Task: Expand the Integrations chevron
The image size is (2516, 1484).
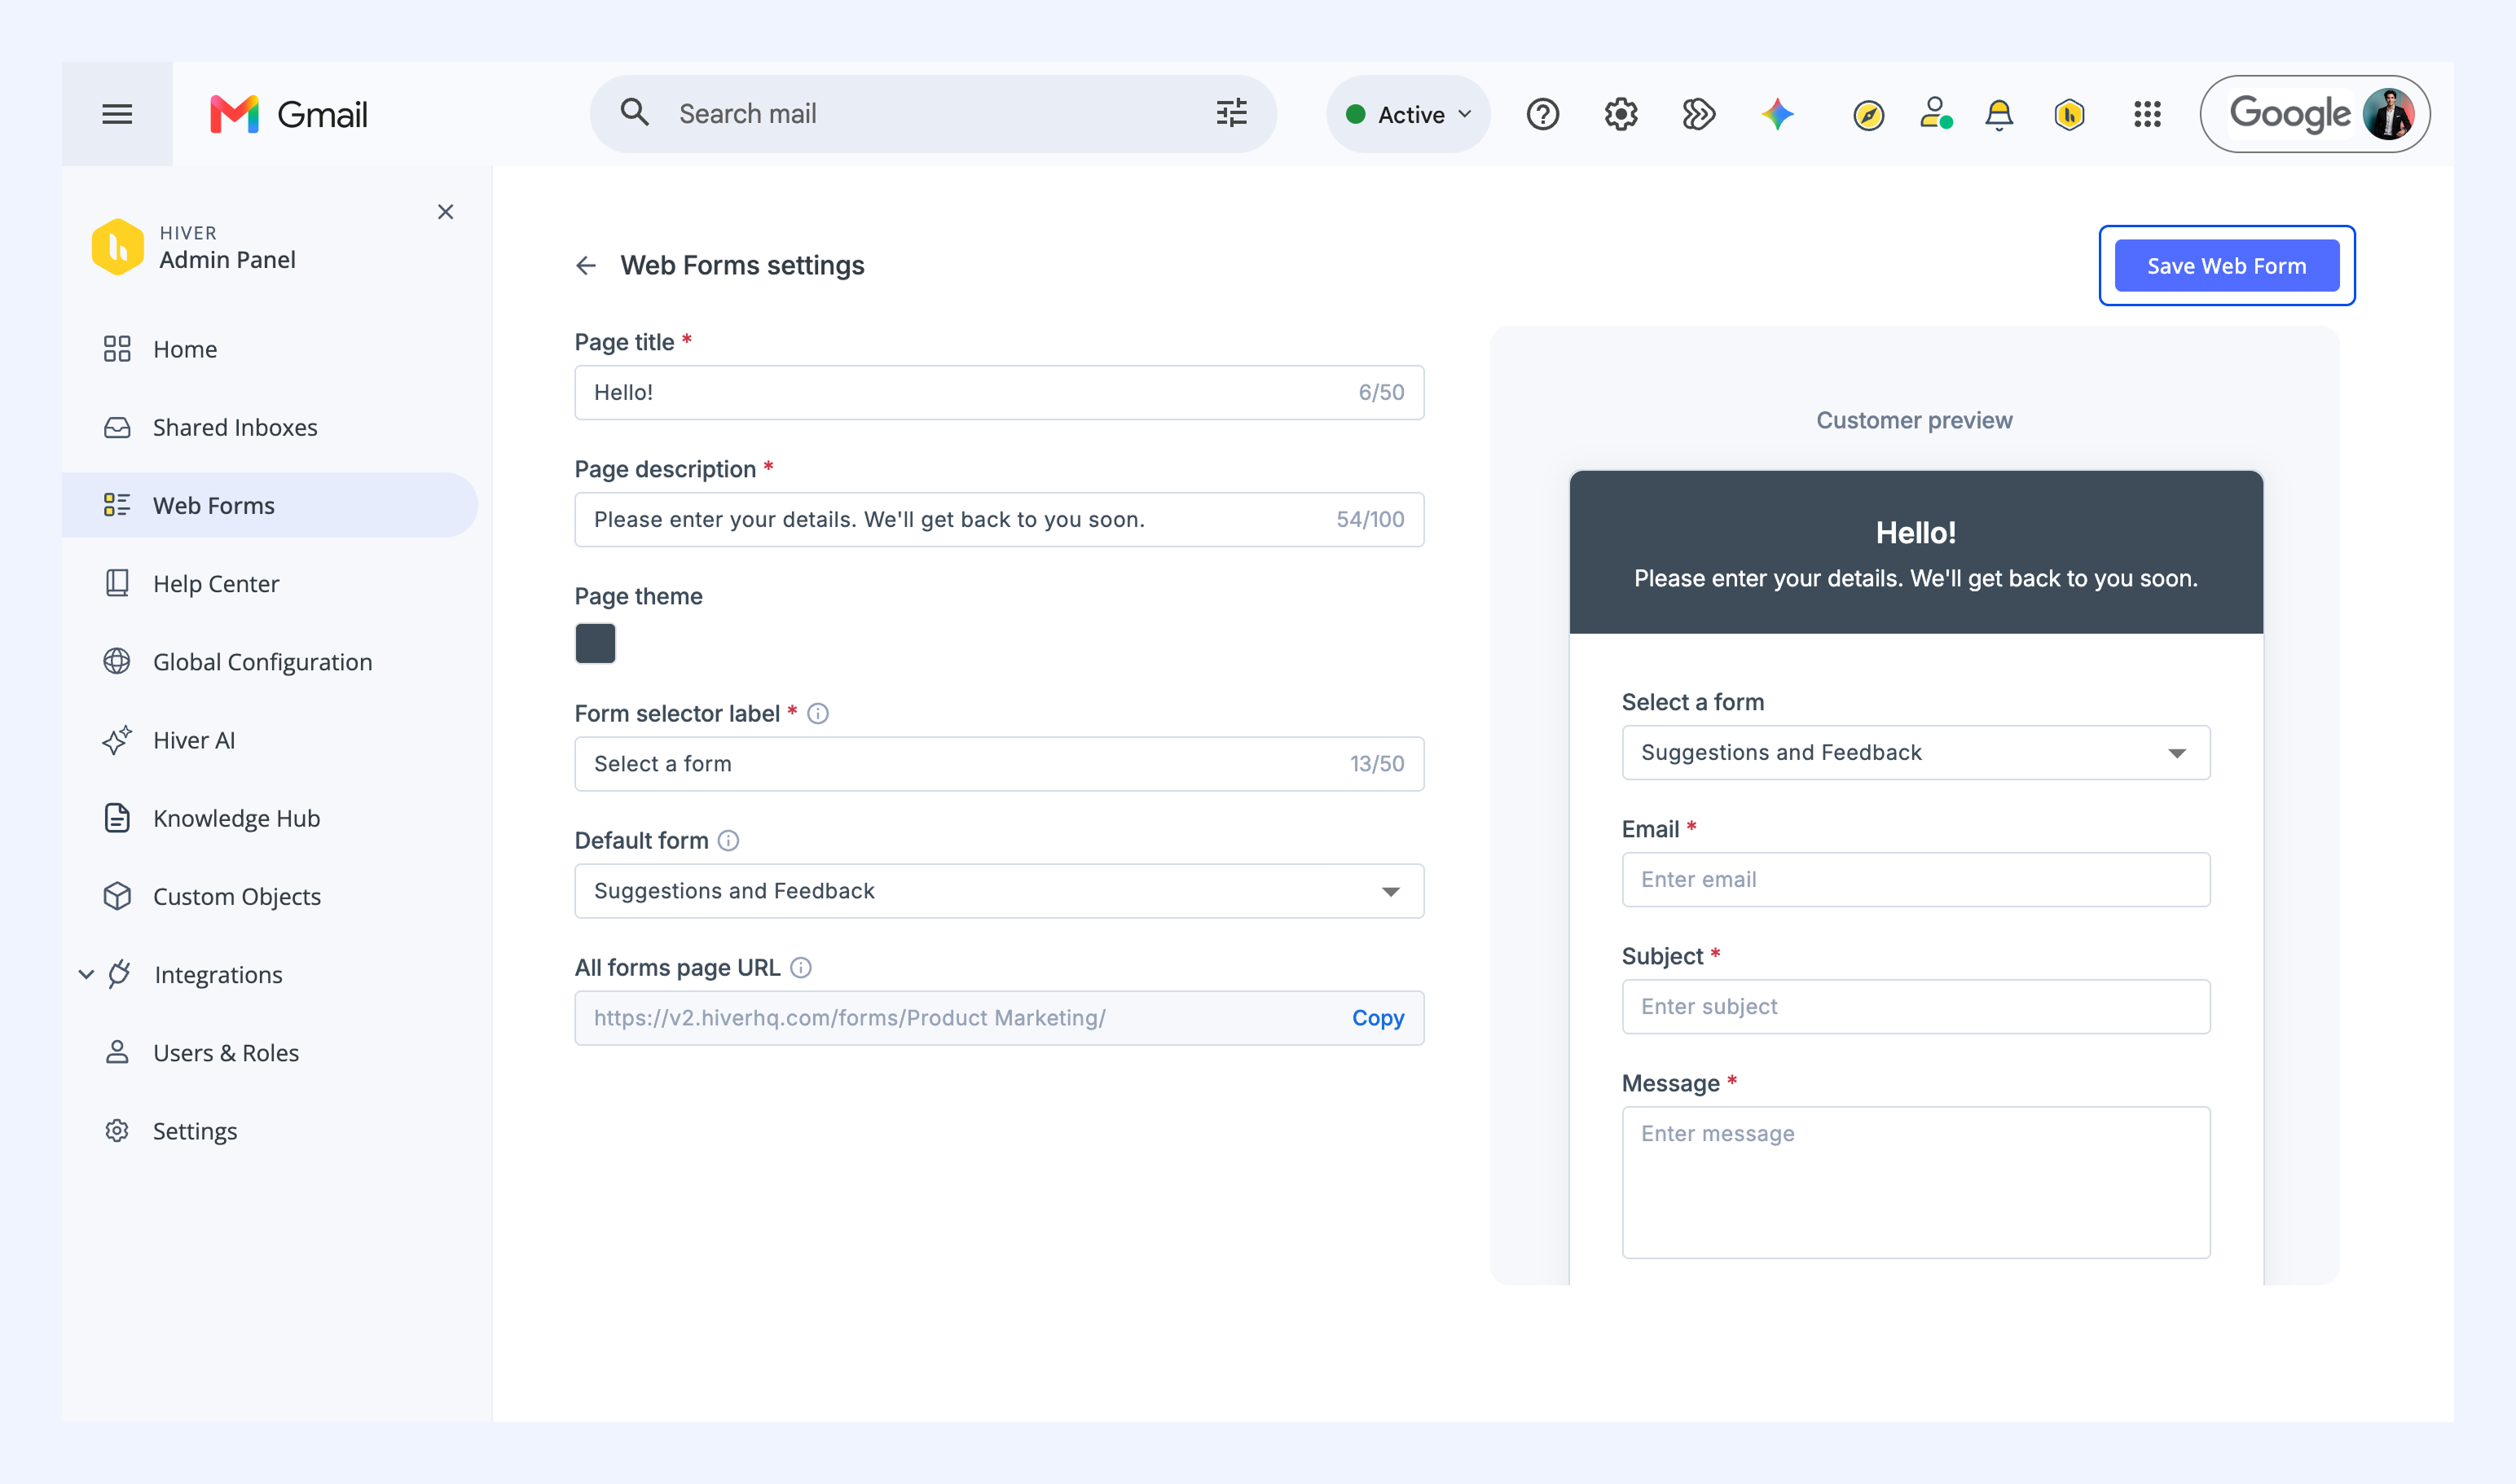Action: (86, 974)
